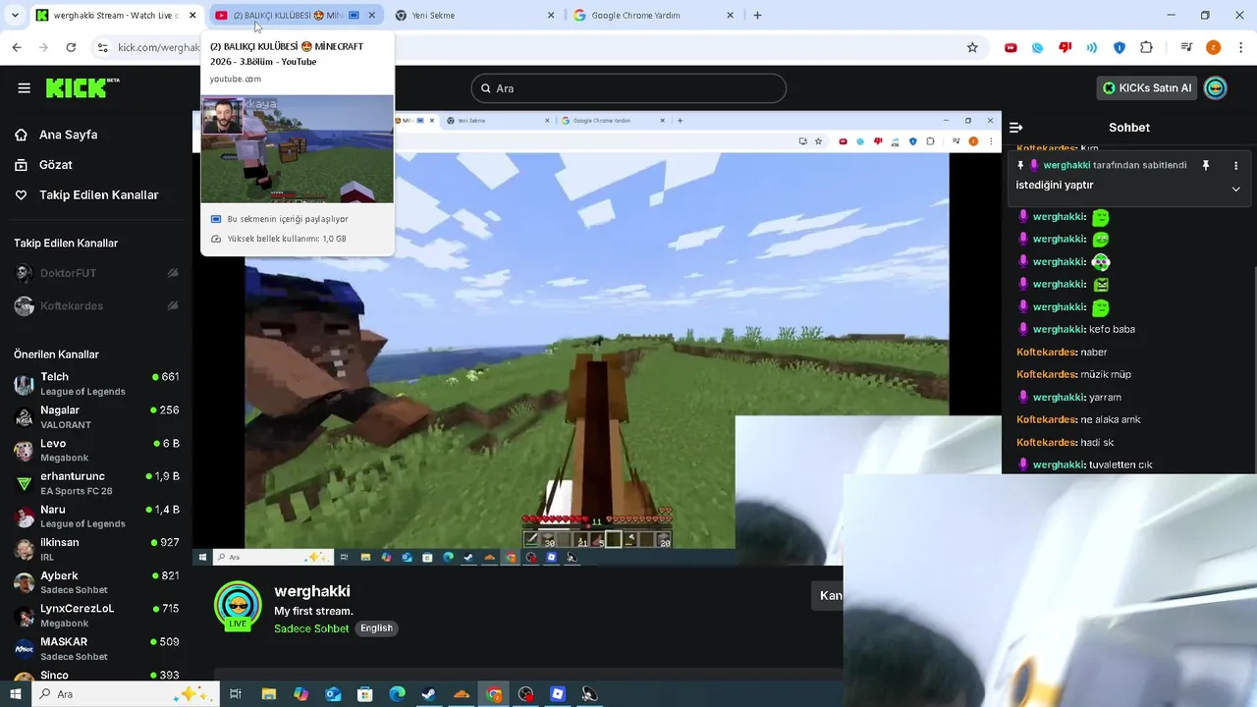Screen dimensions: 1257x707
Task: Click KICKs Satın Al button
Action: click(1146, 88)
